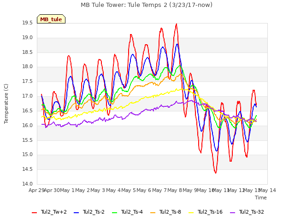The image size is (295, 221).
Task: Click the May 8 x-axis tick label
Action: coord(175,190)
